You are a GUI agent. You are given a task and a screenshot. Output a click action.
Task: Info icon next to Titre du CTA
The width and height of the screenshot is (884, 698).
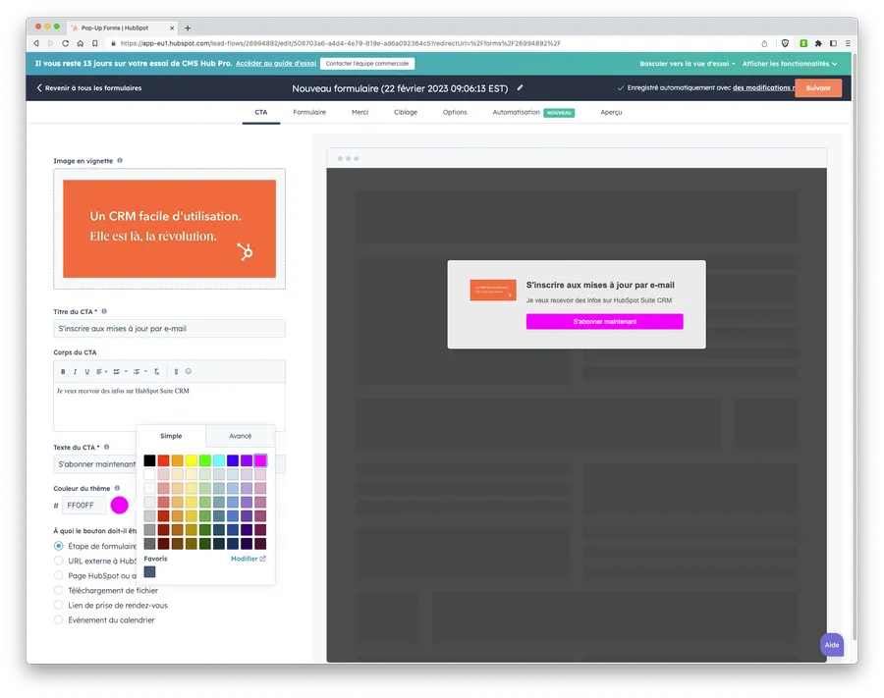pyautogui.click(x=104, y=311)
